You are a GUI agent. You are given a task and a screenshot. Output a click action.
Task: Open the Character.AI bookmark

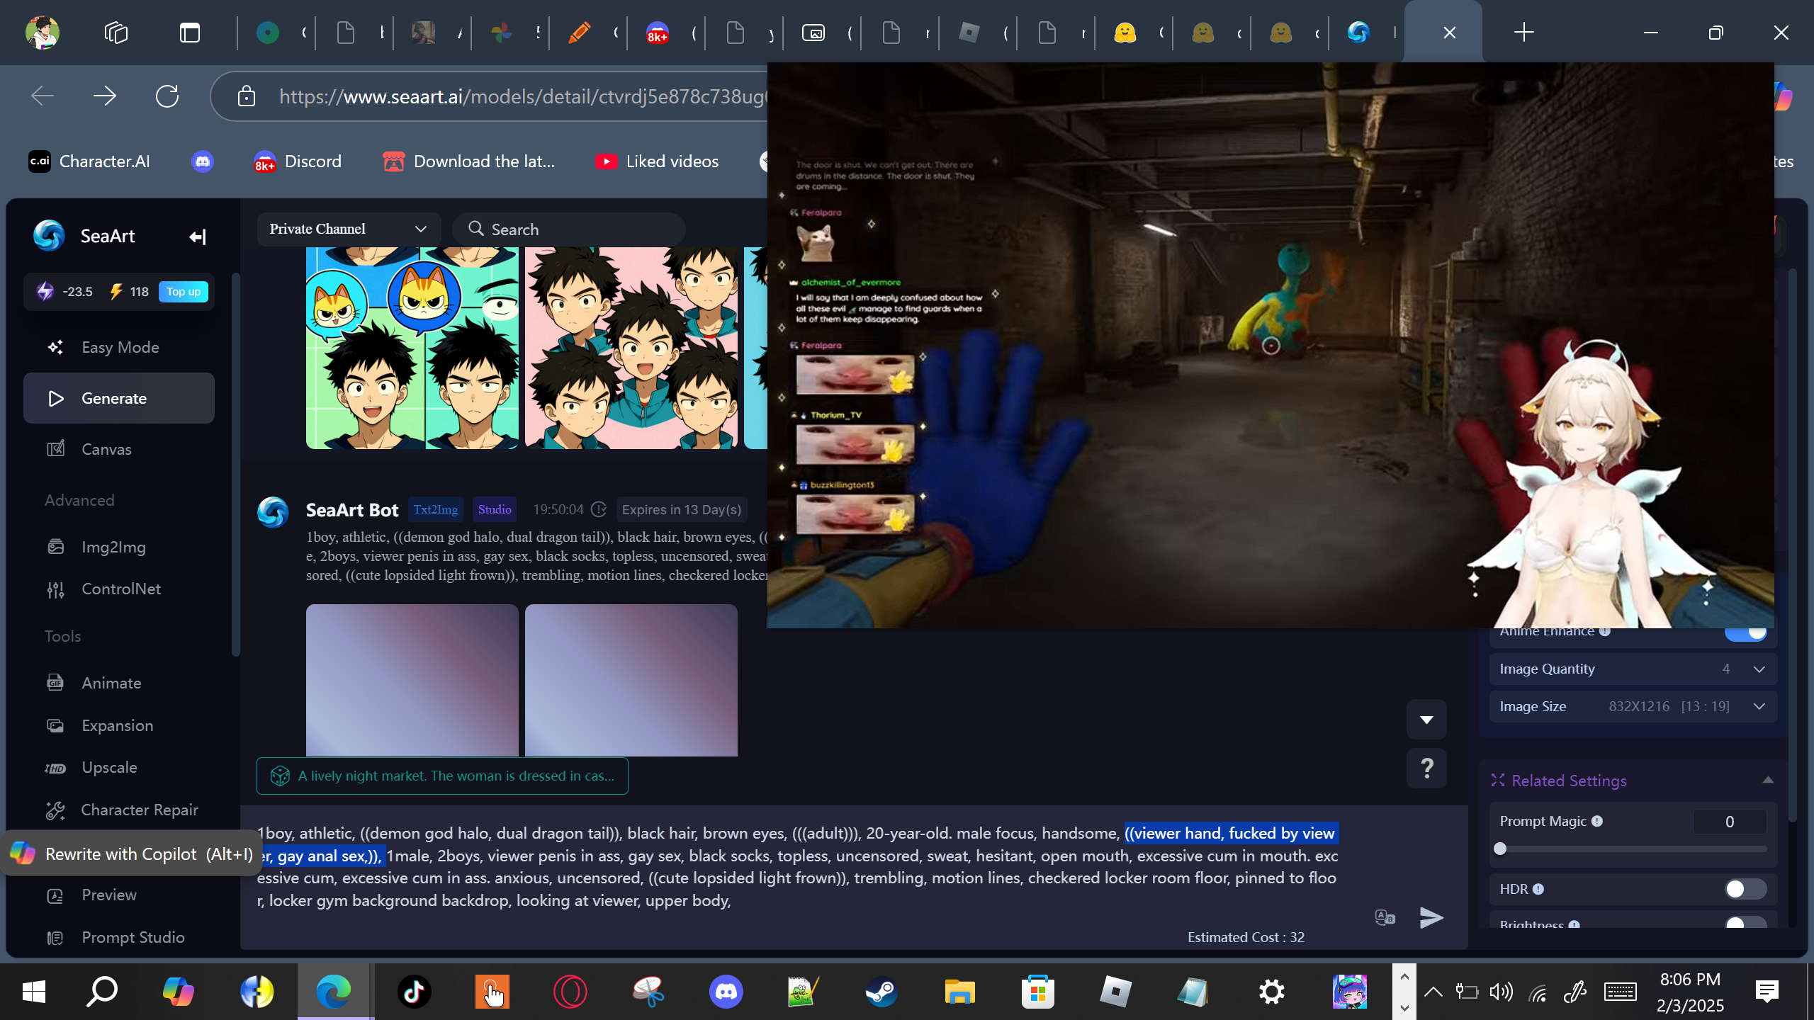pyautogui.click(x=89, y=161)
